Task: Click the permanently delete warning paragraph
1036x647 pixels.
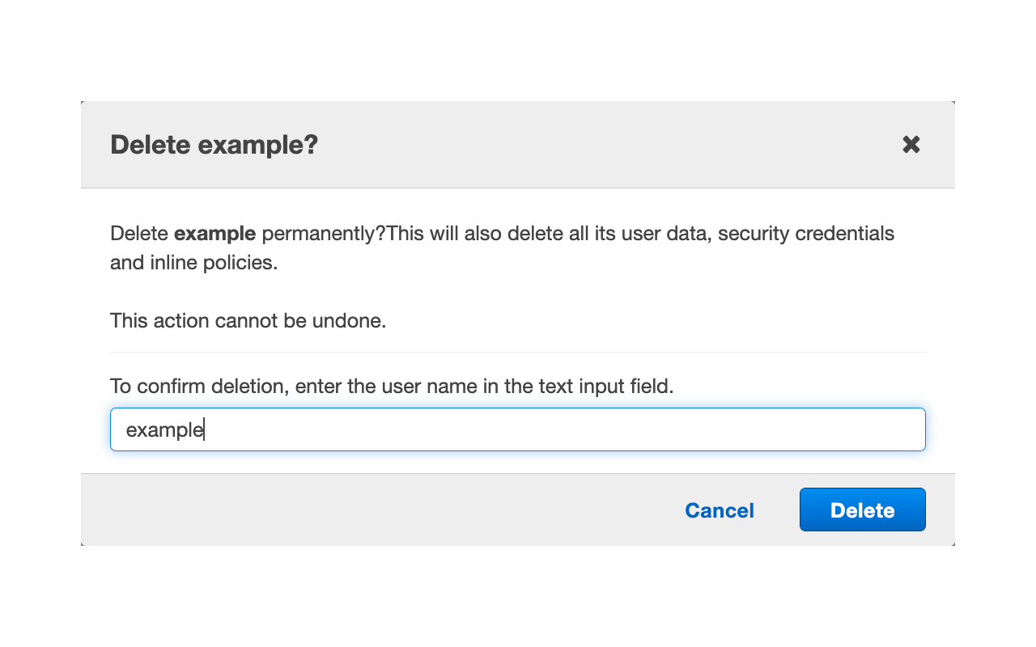Action: point(502,247)
